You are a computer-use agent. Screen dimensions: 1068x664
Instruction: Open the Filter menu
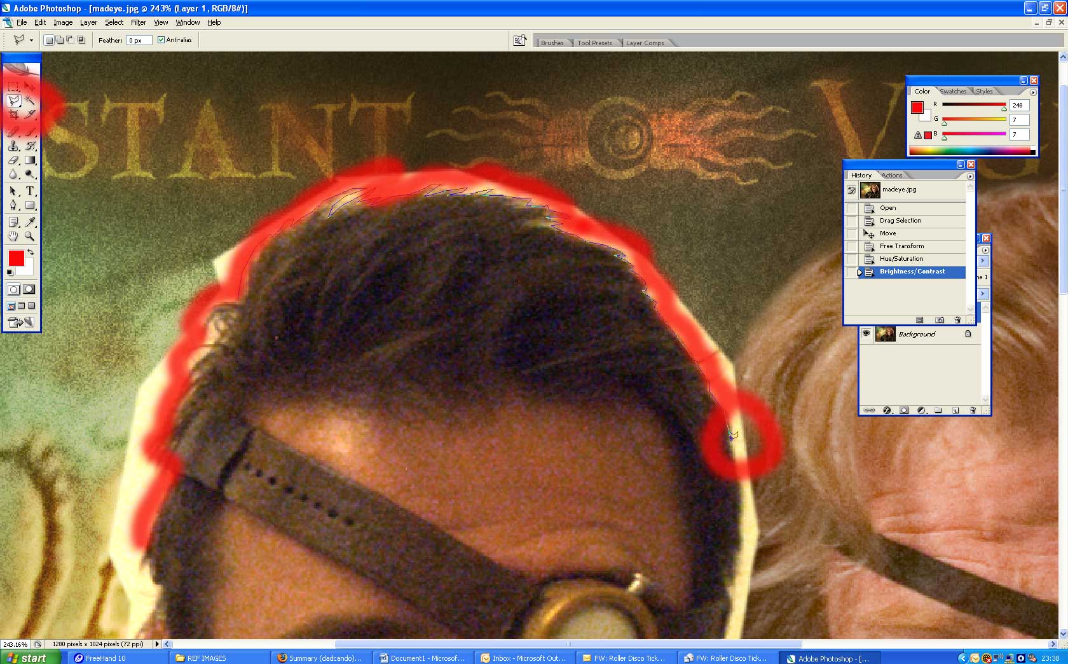[139, 22]
